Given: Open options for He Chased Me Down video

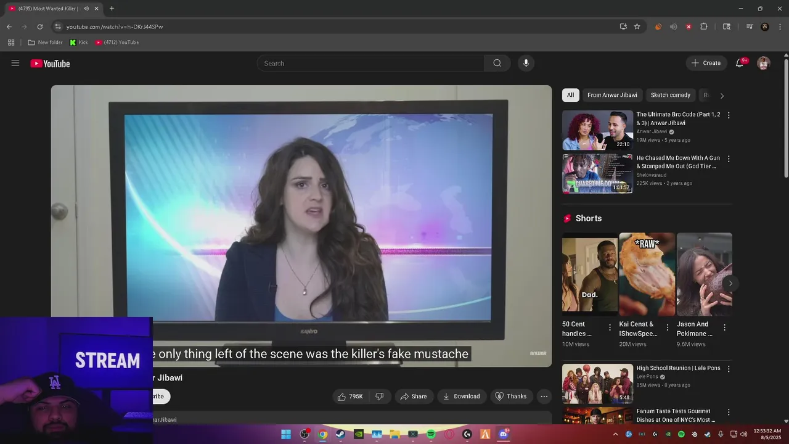Looking at the screenshot, I should (x=729, y=159).
